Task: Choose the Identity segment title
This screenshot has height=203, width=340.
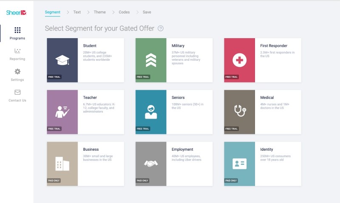Action: click(x=266, y=149)
